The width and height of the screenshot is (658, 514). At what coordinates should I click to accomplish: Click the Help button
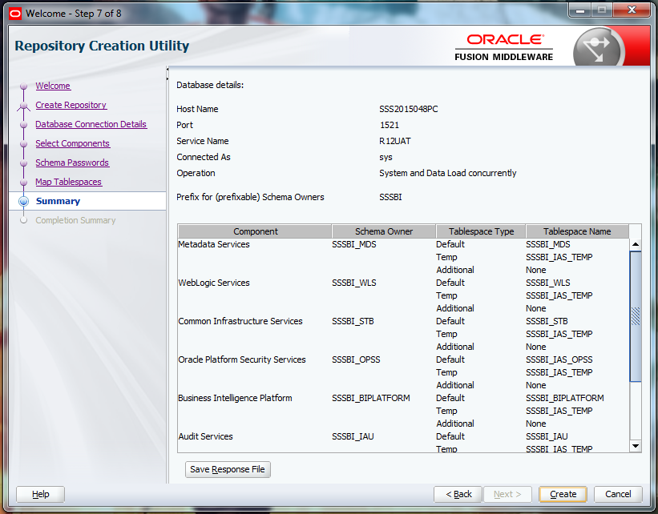[x=41, y=494]
